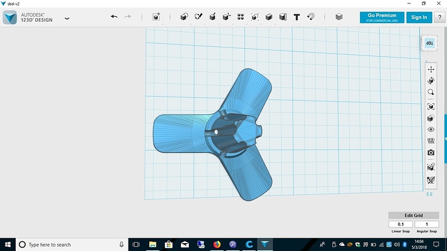Viewport: 447px width, 251px height.
Task: Open the help question mark button
Action: coord(440,17)
